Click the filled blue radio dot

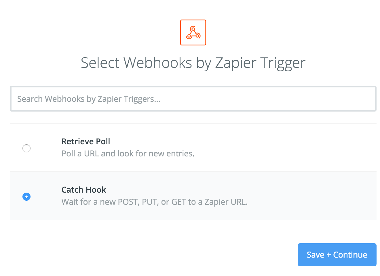[26, 197]
